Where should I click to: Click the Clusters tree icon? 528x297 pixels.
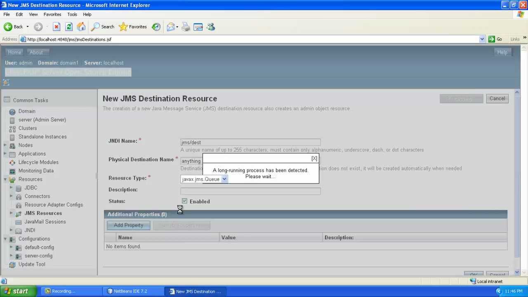pyautogui.click(x=12, y=128)
